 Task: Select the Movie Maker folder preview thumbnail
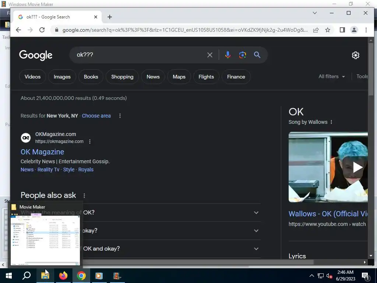[45, 240]
